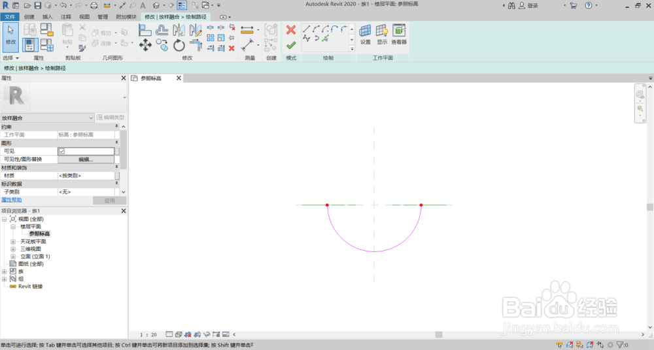Viewport: 654px width, 350px height.
Task: Click the visual style icon in view control bar
Action: point(179,334)
